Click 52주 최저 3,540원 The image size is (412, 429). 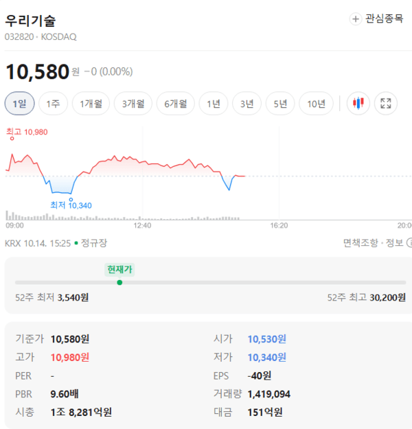tap(52, 297)
